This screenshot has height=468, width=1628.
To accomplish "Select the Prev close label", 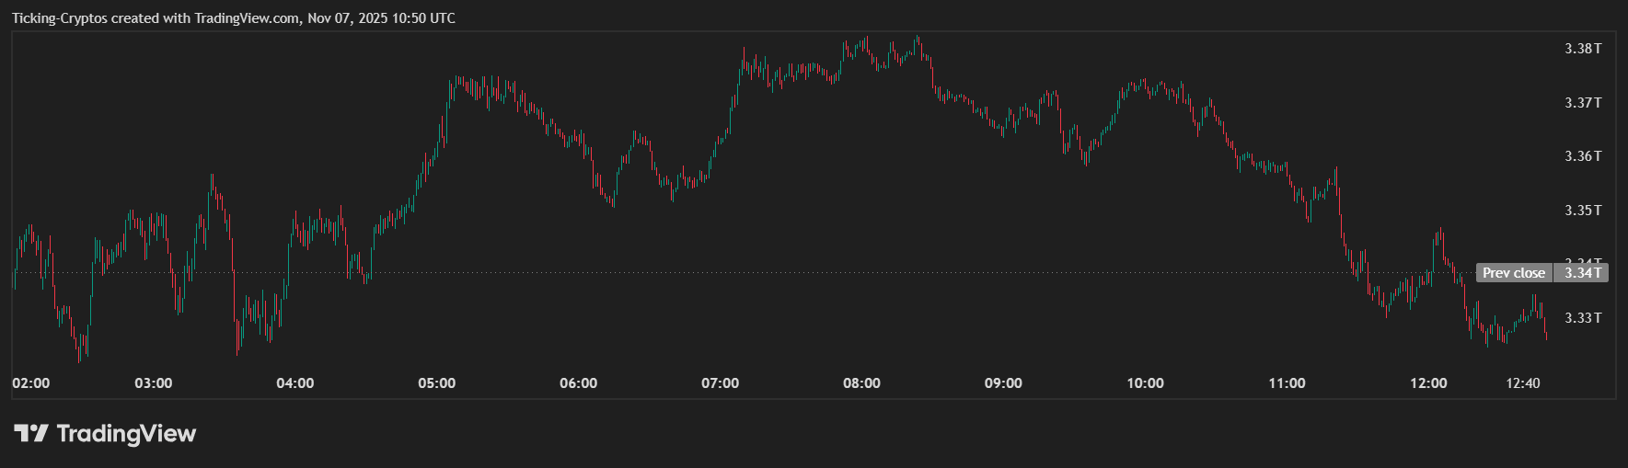I will (1513, 273).
